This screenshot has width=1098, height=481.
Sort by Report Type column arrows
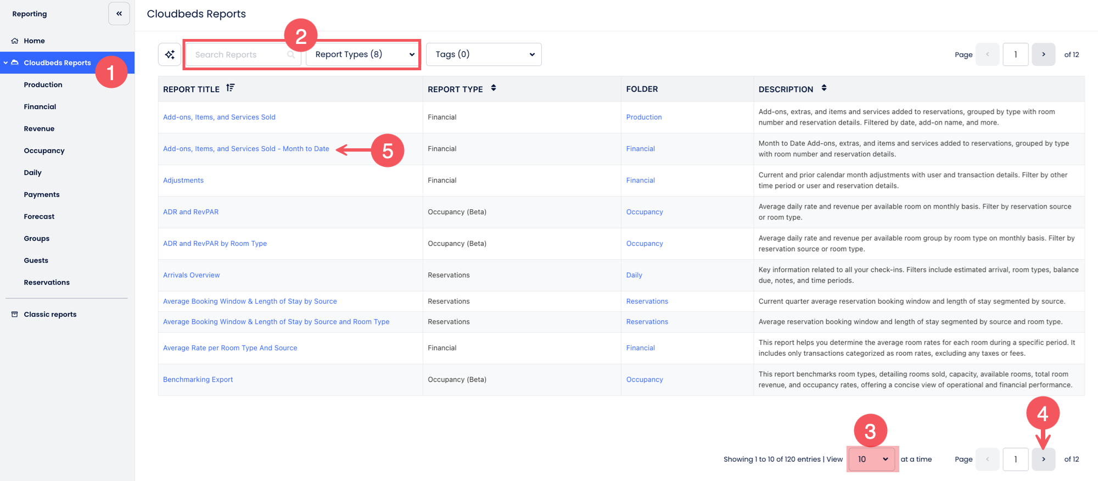pos(494,88)
